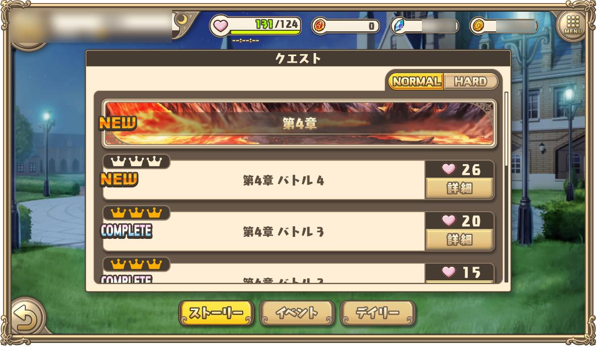This screenshot has height=347, width=597.
Task: Select the 第4章 バトル 3 quest row
Action: pyautogui.click(x=299, y=232)
